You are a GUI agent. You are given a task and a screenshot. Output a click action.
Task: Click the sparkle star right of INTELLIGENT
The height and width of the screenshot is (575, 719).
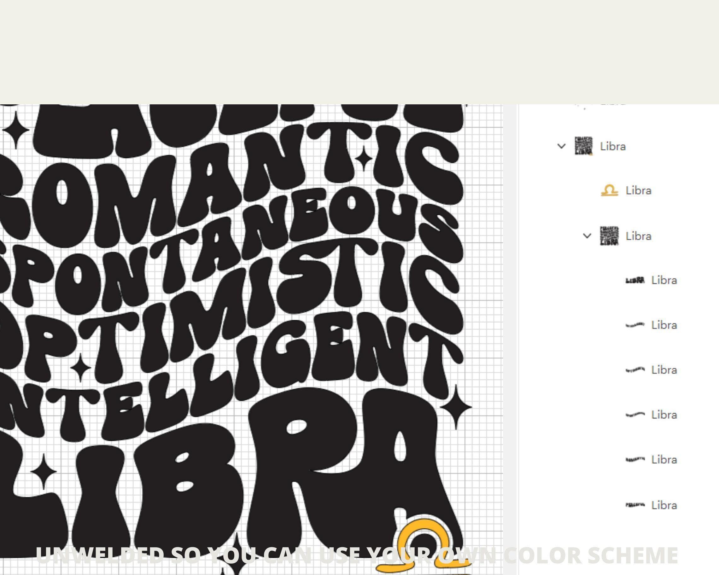(x=456, y=407)
